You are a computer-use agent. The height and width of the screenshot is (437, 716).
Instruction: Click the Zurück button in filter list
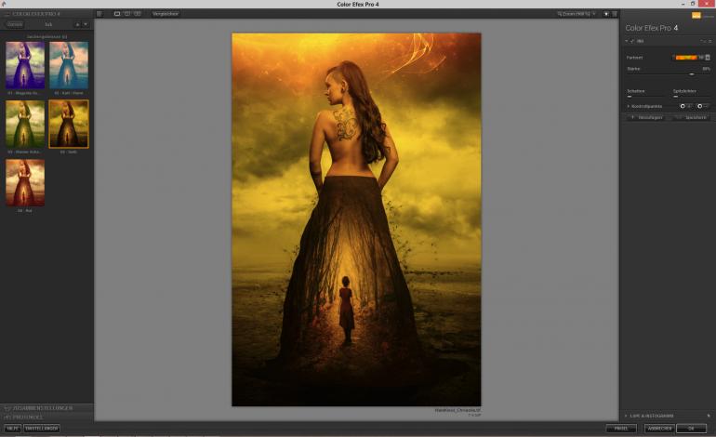point(15,24)
